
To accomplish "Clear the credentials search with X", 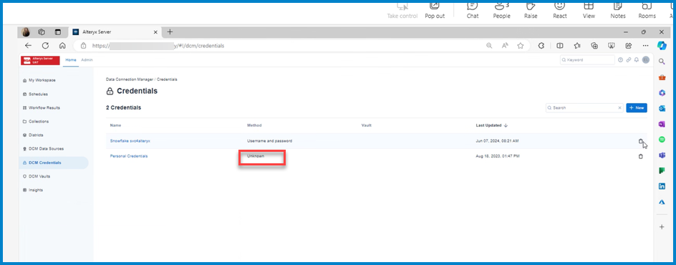I will point(620,107).
